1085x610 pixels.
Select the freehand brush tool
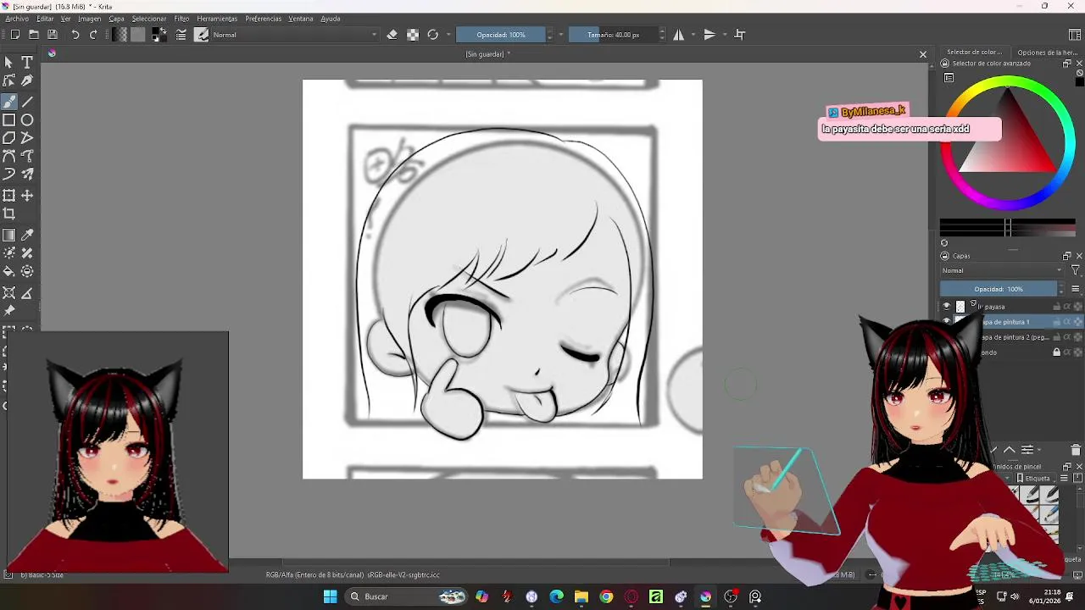[8, 102]
